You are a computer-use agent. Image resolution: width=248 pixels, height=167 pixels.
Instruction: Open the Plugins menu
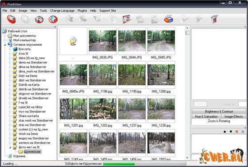[82, 11]
